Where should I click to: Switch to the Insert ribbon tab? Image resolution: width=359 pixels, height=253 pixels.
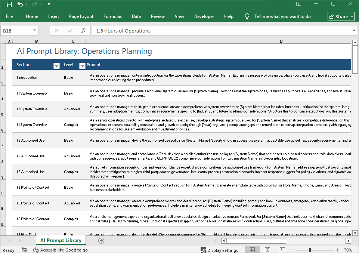point(53,16)
